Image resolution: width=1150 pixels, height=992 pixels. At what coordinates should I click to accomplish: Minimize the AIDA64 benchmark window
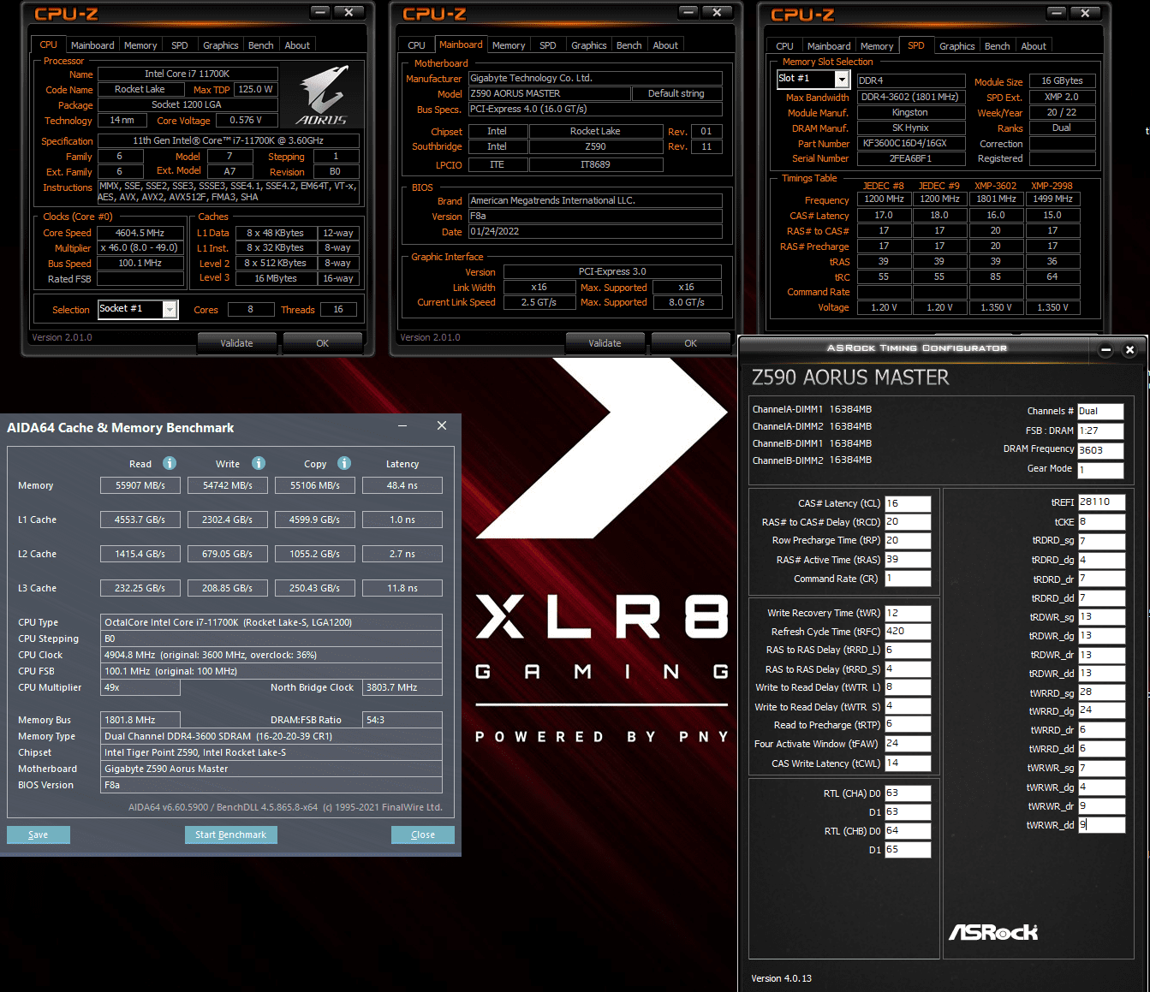[402, 425]
